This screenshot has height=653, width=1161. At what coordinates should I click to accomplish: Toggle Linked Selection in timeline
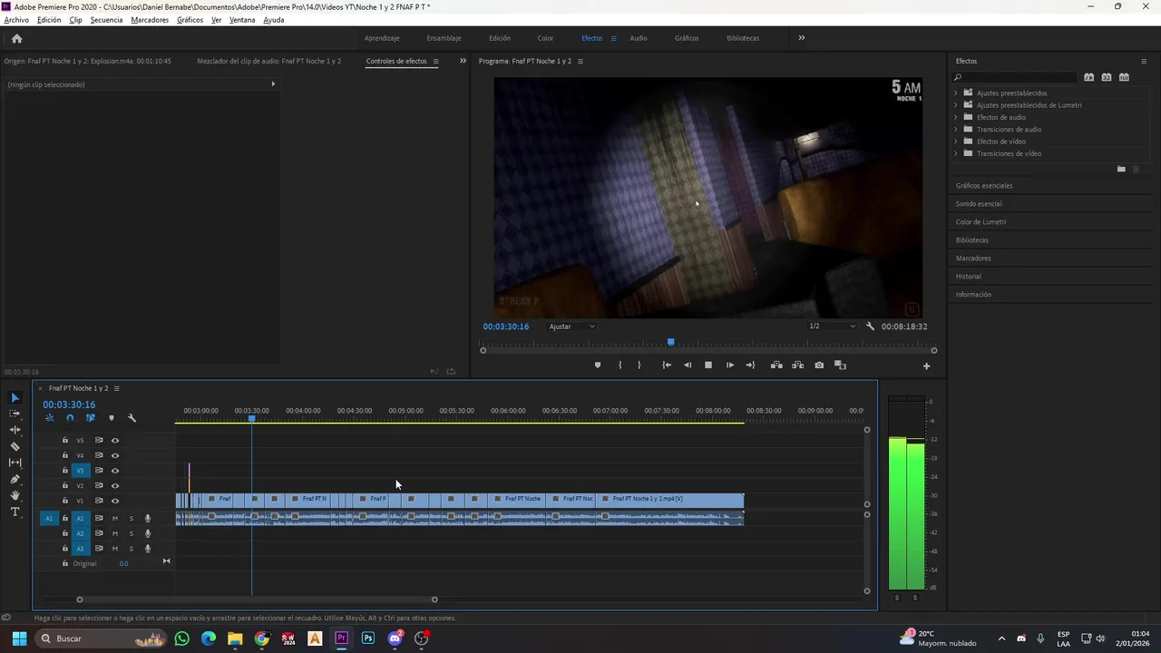click(91, 418)
